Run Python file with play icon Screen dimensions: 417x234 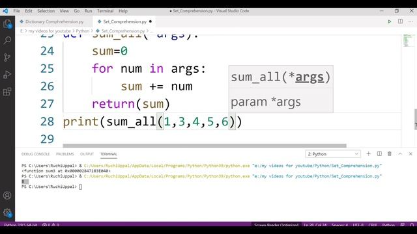tap(390, 21)
